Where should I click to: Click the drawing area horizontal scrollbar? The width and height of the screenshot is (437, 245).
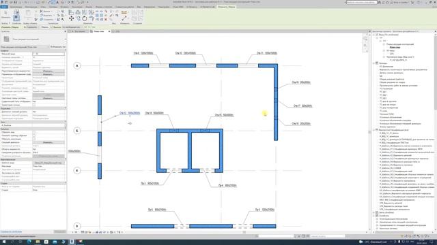click(x=244, y=232)
